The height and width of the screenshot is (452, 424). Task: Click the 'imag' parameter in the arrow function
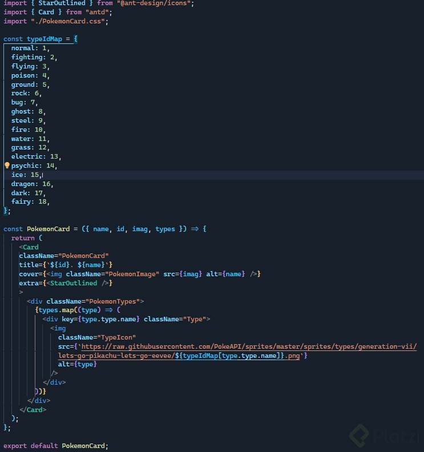click(x=140, y=229)
